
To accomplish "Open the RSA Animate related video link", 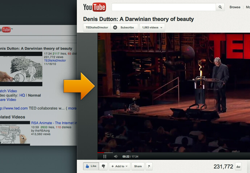I will [x=54, y=123].
